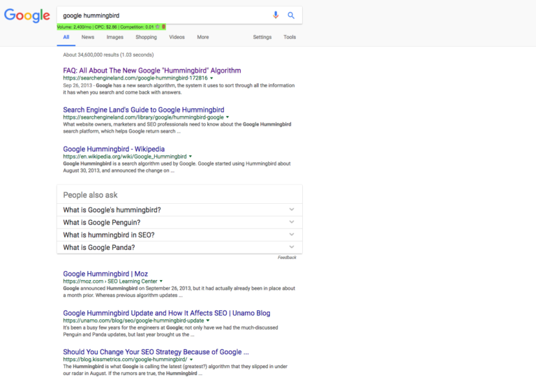This screenshot has height=382, width=536.
Task: Open Settings in search toolbar
Action: 262,37
